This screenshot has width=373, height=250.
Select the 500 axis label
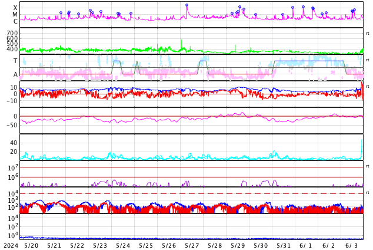point(12,44)
